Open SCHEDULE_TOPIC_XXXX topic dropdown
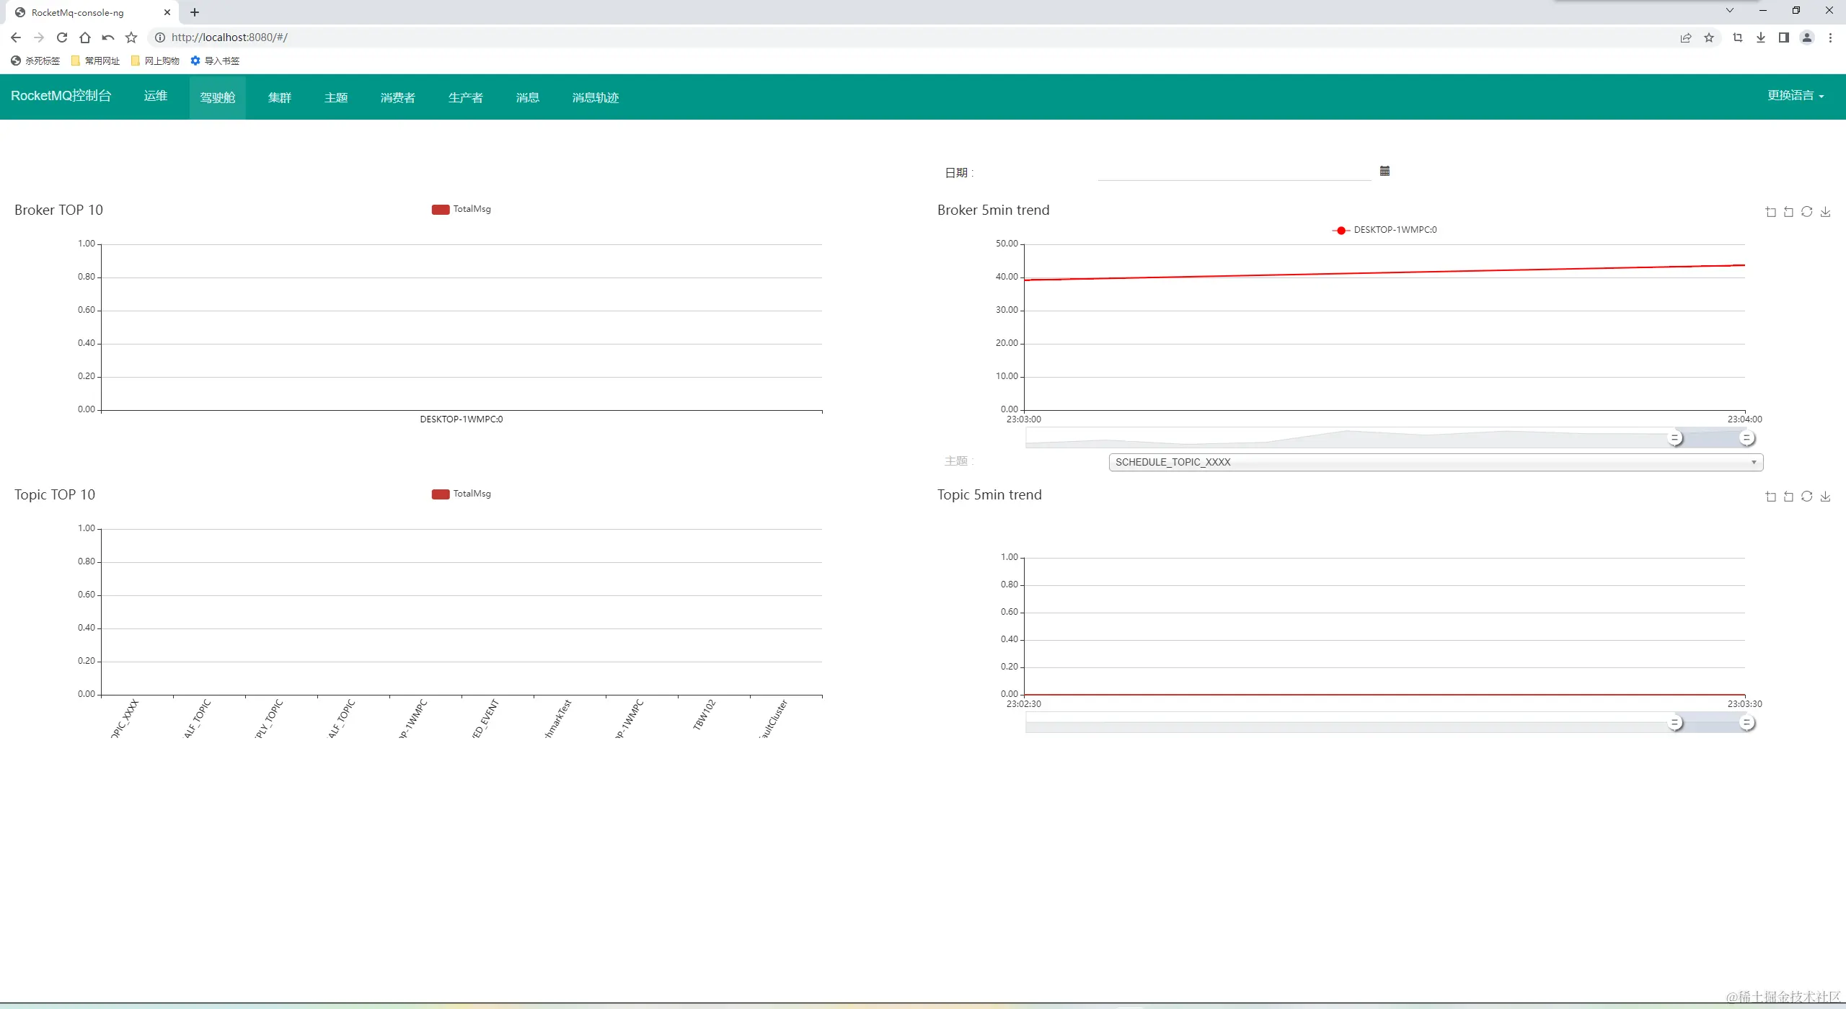This screenshot has width=1846, height=1009. coord(1435,462)
